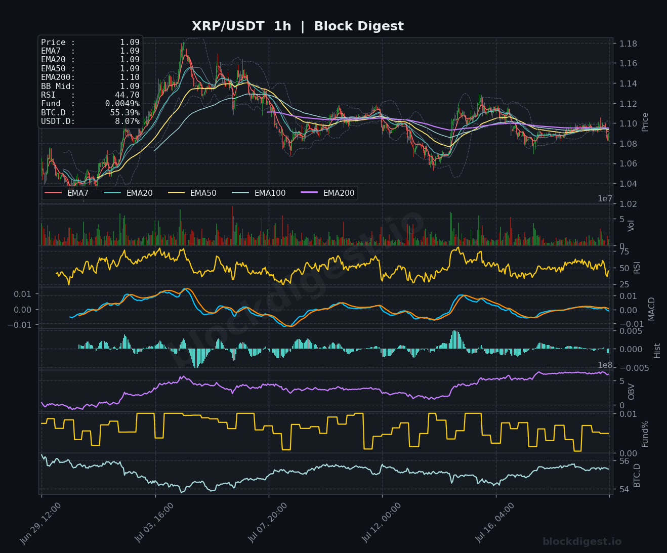This screenshot has width=667, height=553.
Task: Click the USDT.D 8.07% row
Action: pyautogui.click(x=90, y=121)
